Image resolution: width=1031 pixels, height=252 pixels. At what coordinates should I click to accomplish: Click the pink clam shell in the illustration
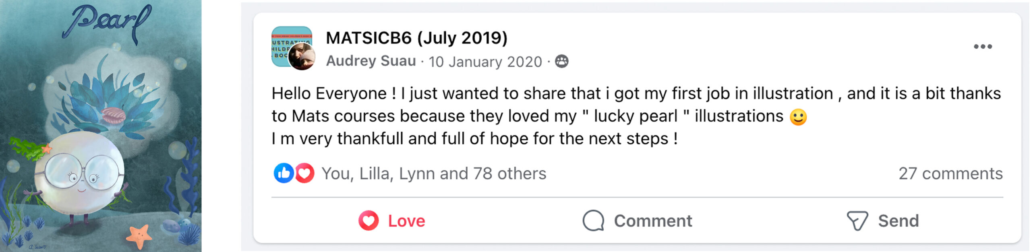click(x=114, y=116)
